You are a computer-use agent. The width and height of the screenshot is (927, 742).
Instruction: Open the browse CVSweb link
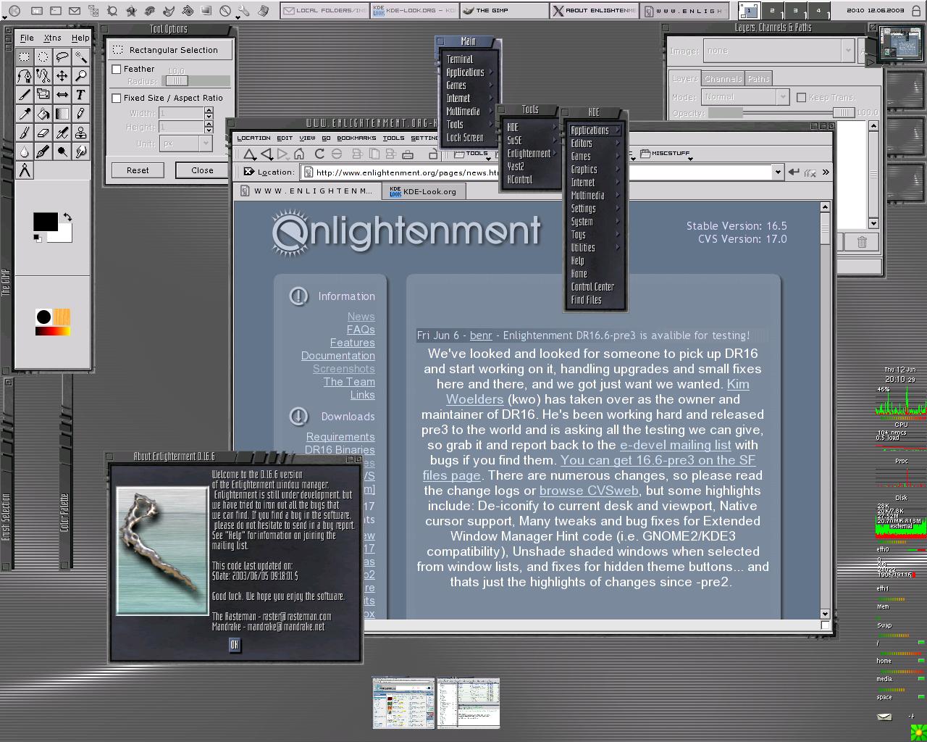pyautogui.click(x=589, y=491)
